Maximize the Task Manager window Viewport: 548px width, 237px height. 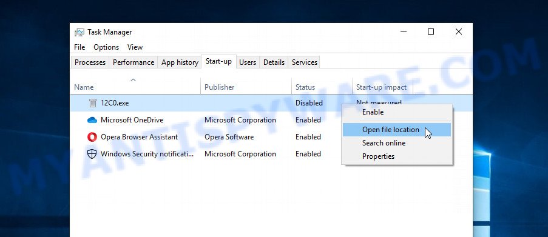(x=431, y=32)
